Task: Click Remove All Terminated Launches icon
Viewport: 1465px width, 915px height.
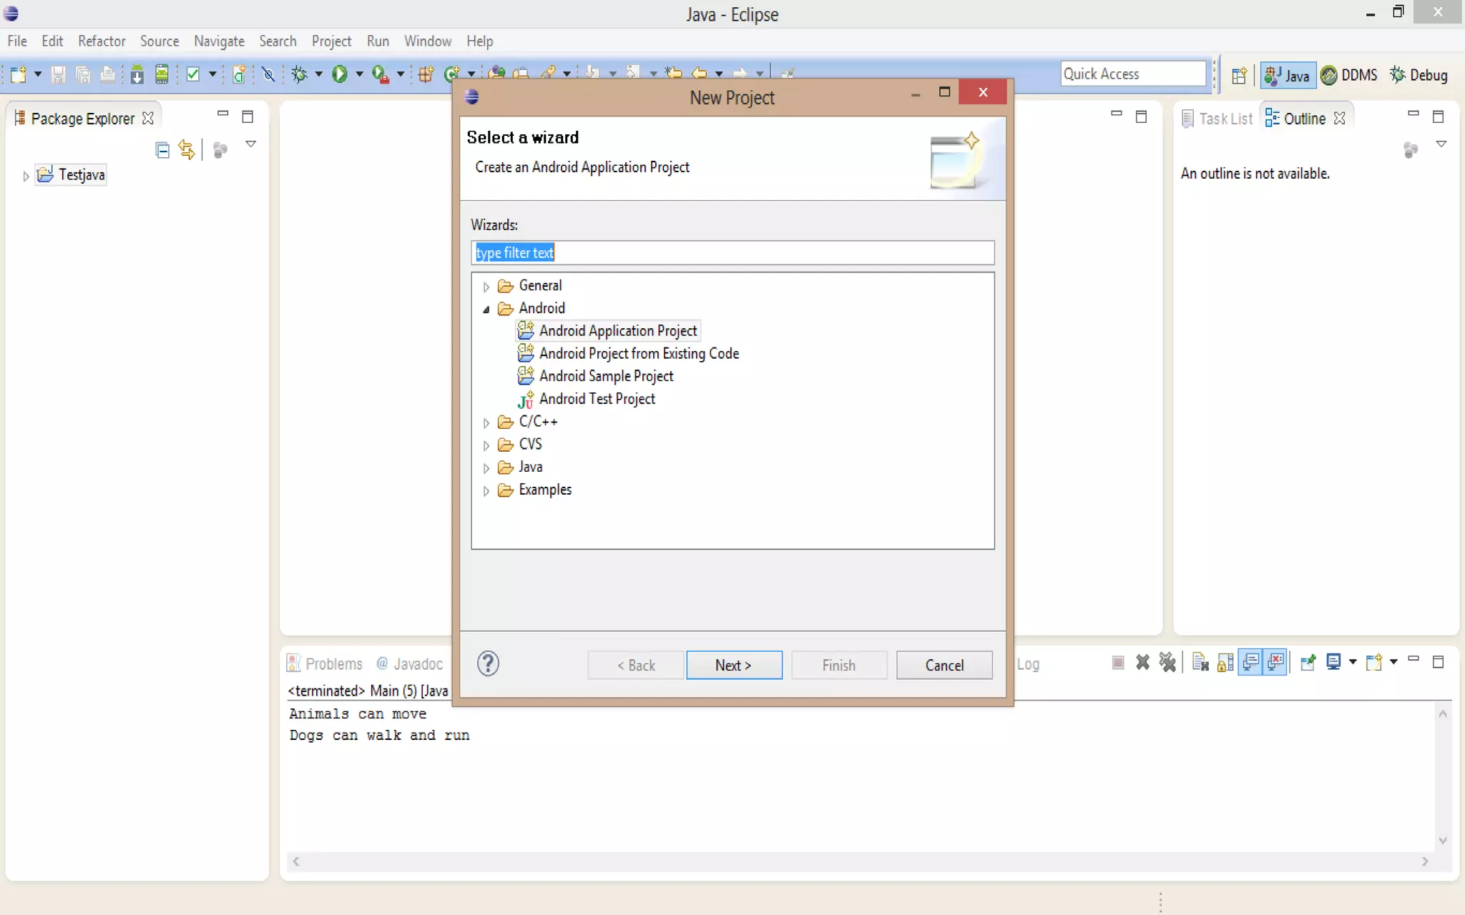Action: 1167,663
